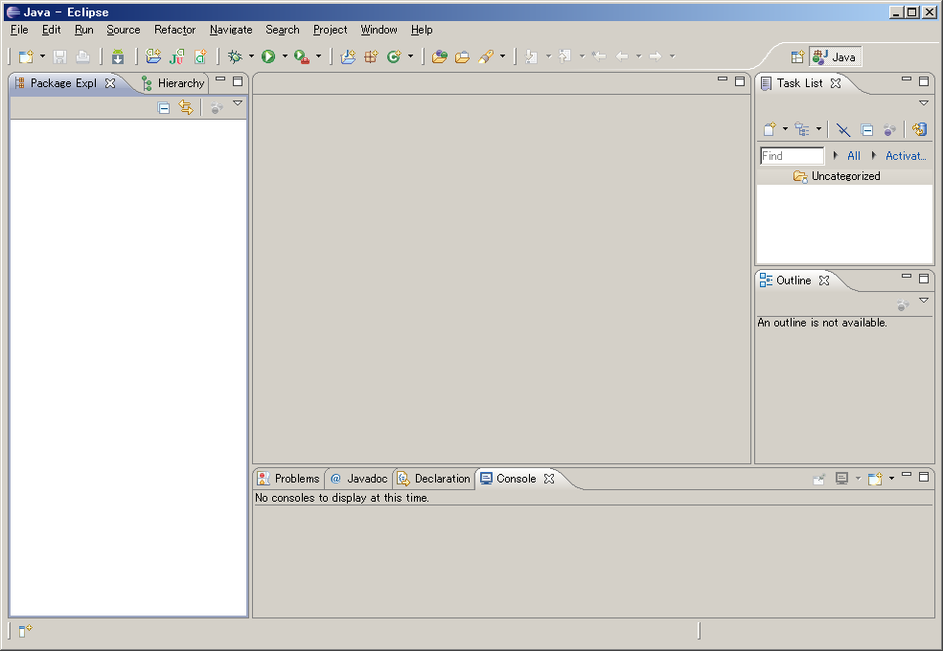The width and height of the screenshot is (943, 651).
Task: Click the Activate task link
Action: [906, 156]
